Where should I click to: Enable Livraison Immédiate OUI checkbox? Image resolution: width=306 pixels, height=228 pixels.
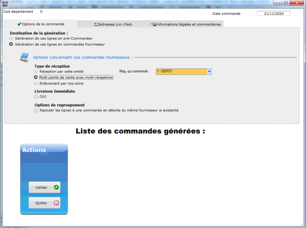[x=36, y=96]
